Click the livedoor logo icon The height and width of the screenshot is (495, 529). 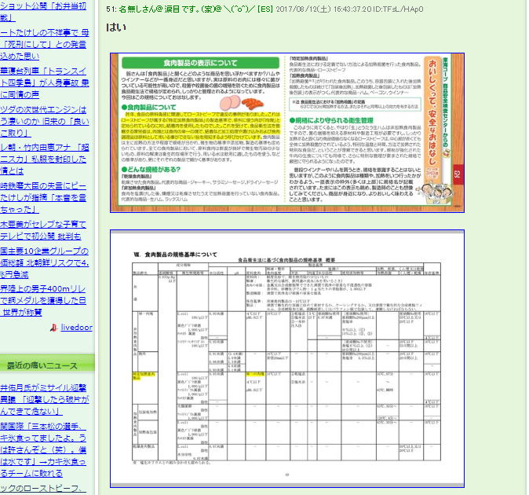pos(53,328)
